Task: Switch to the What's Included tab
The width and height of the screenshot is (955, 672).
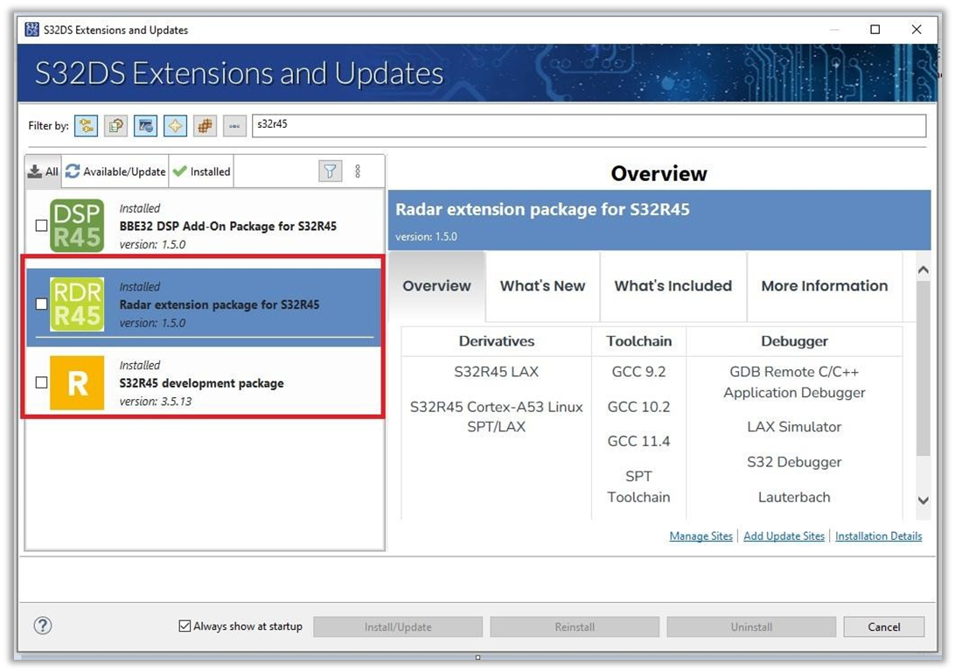Action: coord(673,286)
